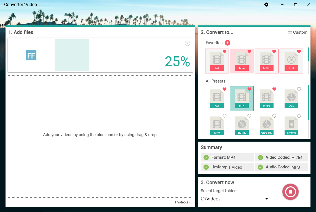Select the MP4 favorite preset
316x212 pixels.
click(x=242, y=61)
